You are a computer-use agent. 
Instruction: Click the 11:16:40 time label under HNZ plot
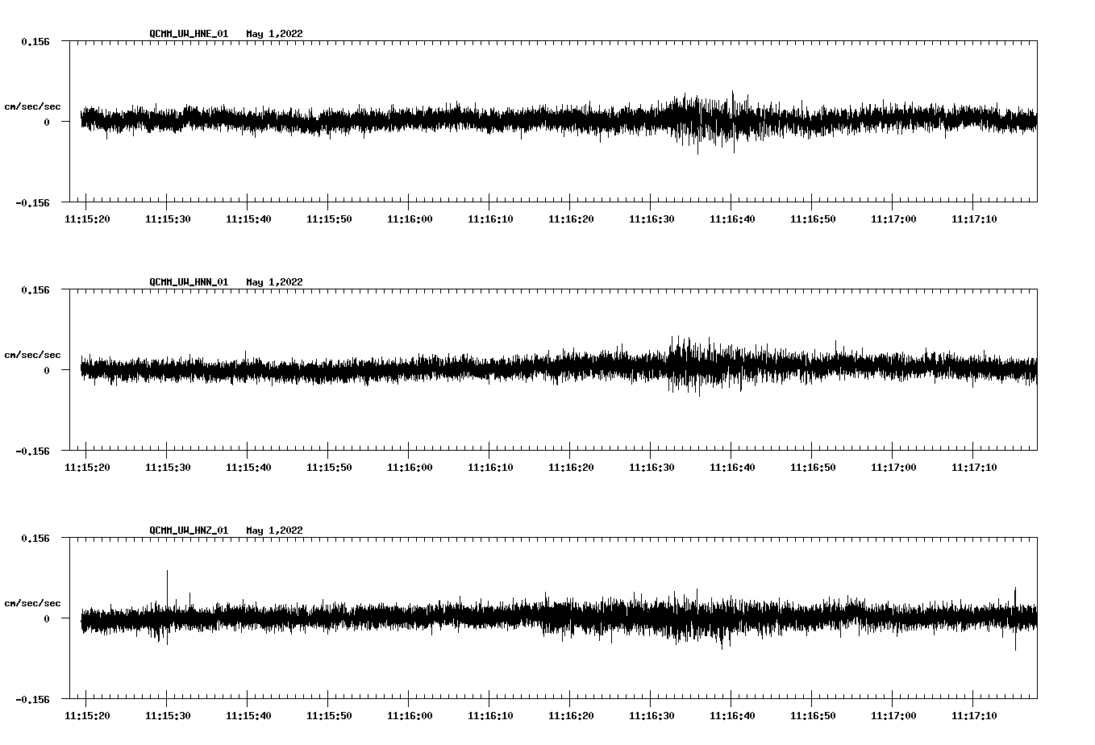tap(732, 716)
